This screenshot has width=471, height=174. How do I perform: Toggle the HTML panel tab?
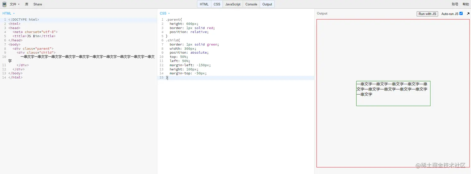[204, 4]
